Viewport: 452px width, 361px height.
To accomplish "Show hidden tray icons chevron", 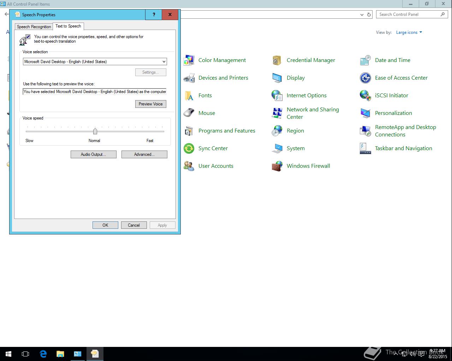I will click(396, 354).
